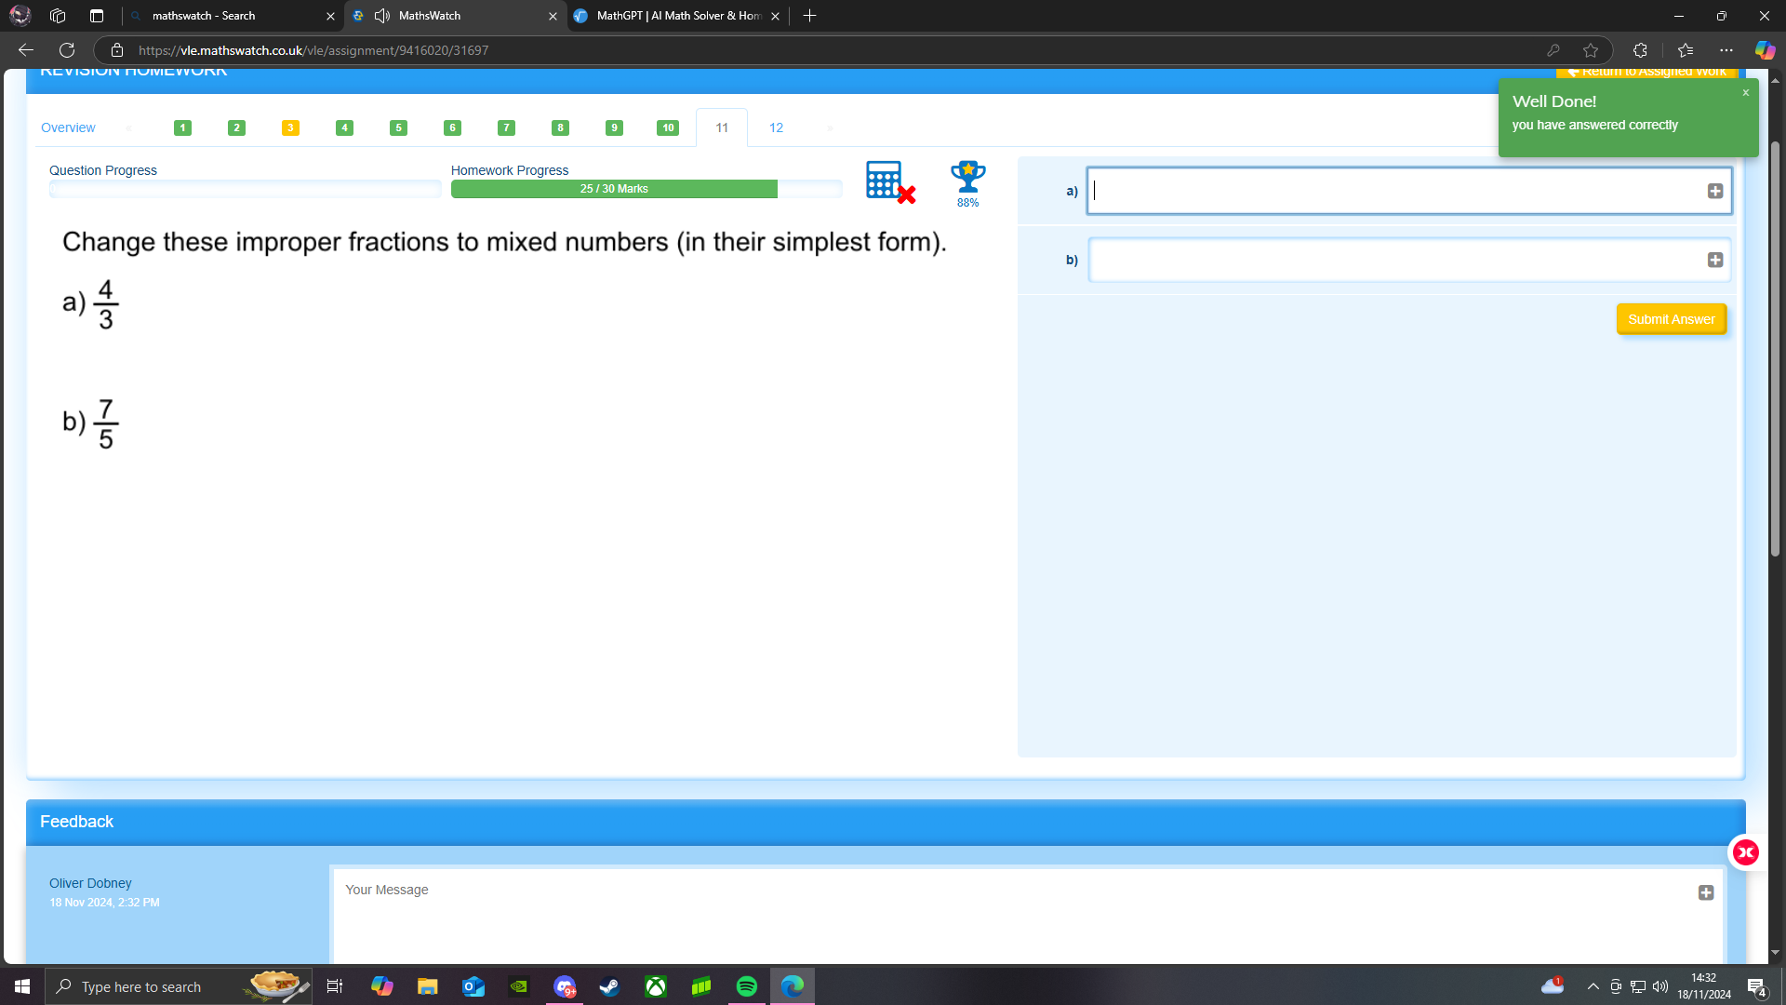
Task: Click the Your Message text box
Action: (x=1027, y=917)
